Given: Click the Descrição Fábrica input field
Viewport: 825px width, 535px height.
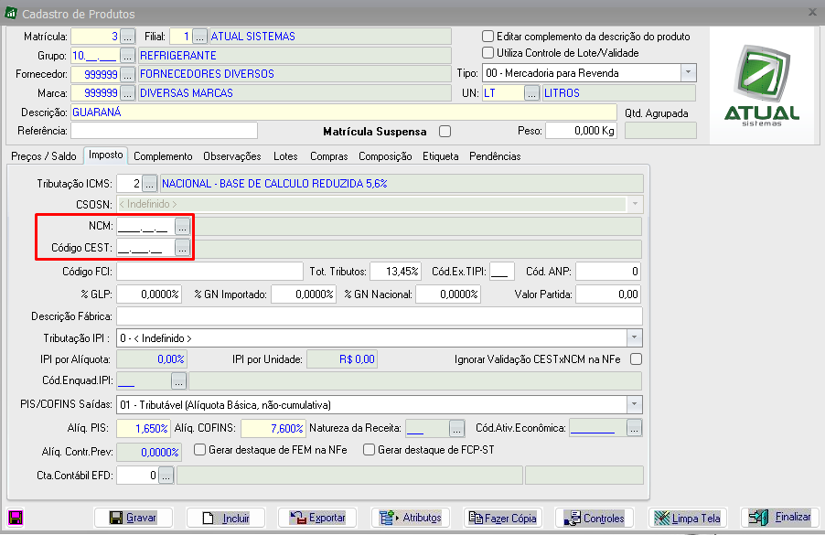Looking at the screenshot, I should [380, 316].
